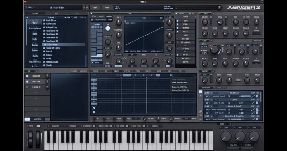Open the NO GRID trigger dropdown
The height and width of the screenshot is (151, 287).
click(x=108, y=66)
